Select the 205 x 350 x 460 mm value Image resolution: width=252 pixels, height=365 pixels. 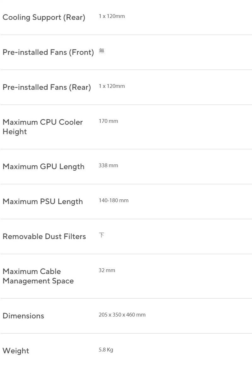pyautogui.click(x=122, y=315)
